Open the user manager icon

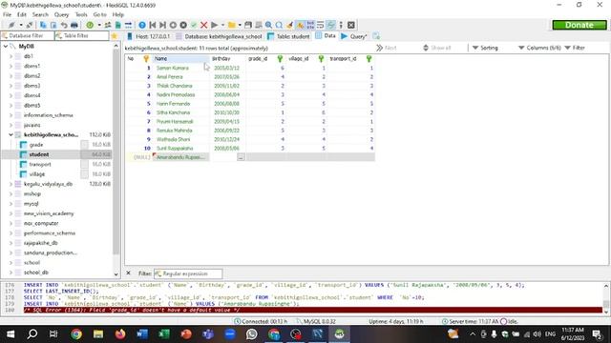(108, 25)
